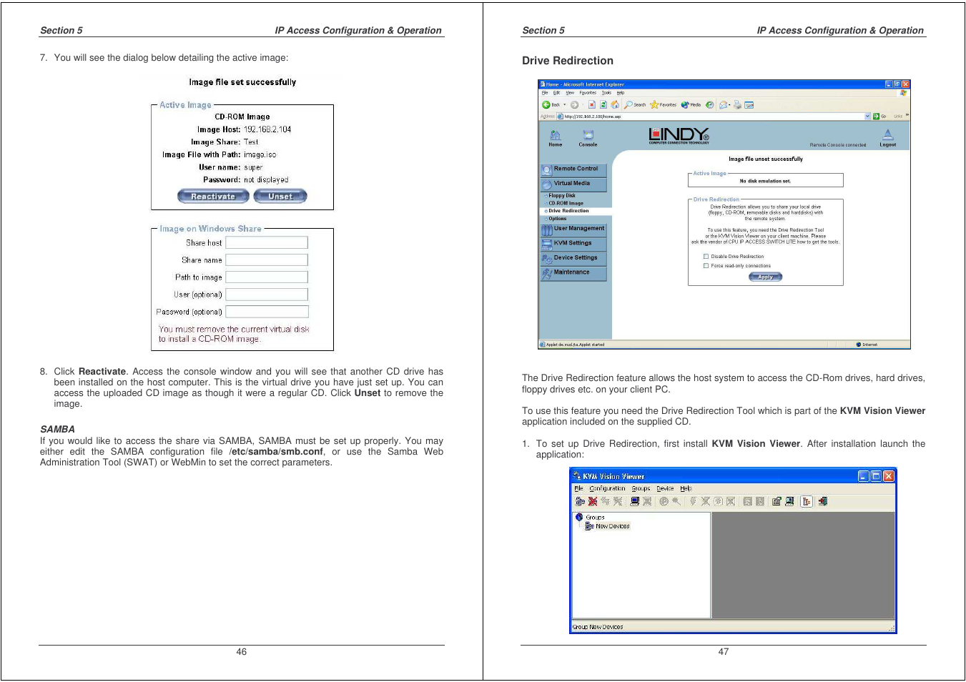Image resolution: width=966 pixels, height=682 pixels.
Task: Click the Go button beside the address bar
Action: tap(880, 116)
